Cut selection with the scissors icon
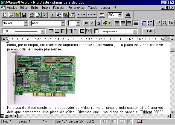175x125 pixels. [x=53, y=15]
